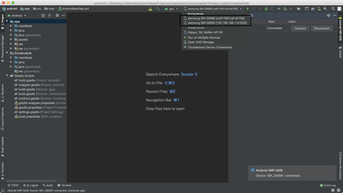This screenshot has width=343, height=193.
Task: Click the Disconnect button
Action: point(322,28)
